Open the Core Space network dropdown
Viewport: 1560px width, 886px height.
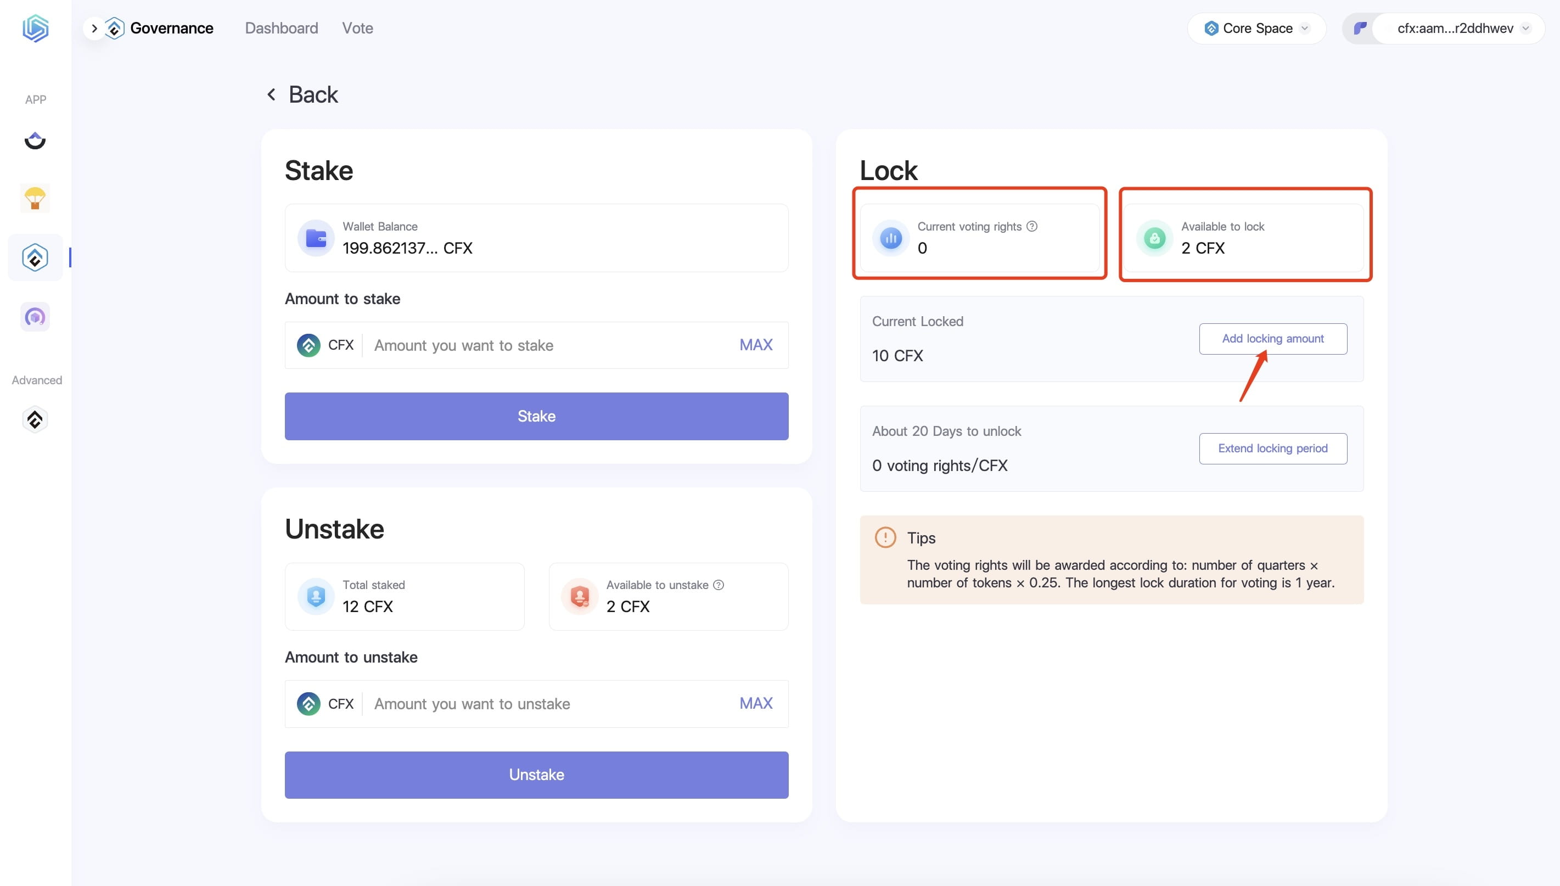[1256, 28]
